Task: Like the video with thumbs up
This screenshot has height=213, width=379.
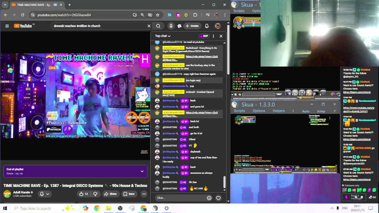Action: click(x=83, y=194)
